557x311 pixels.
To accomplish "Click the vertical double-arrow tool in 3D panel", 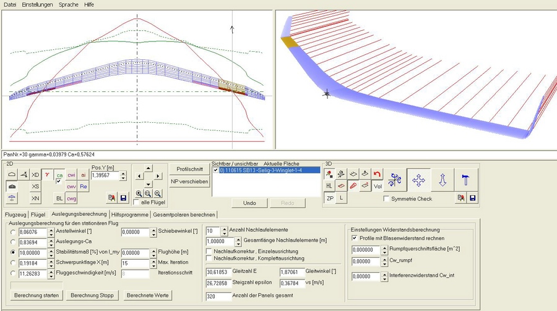I will [443, 180].
